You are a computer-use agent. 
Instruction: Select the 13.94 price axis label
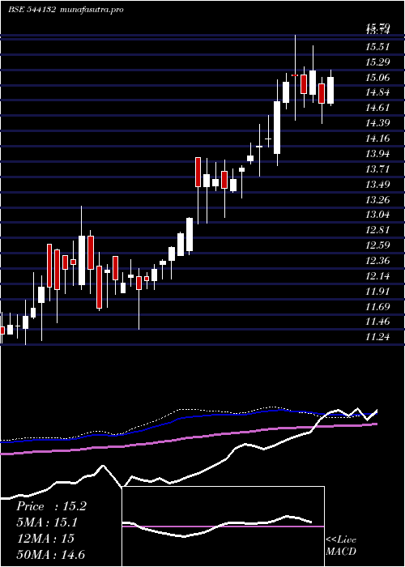click(377, 154)
